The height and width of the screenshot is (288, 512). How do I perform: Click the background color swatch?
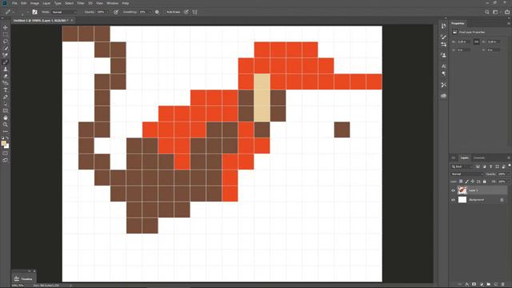coord(6,146)
